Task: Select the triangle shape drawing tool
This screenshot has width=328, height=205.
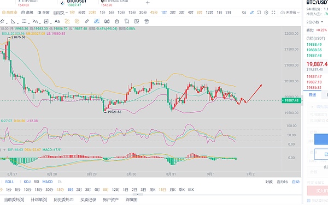Action: coord(13,21)
